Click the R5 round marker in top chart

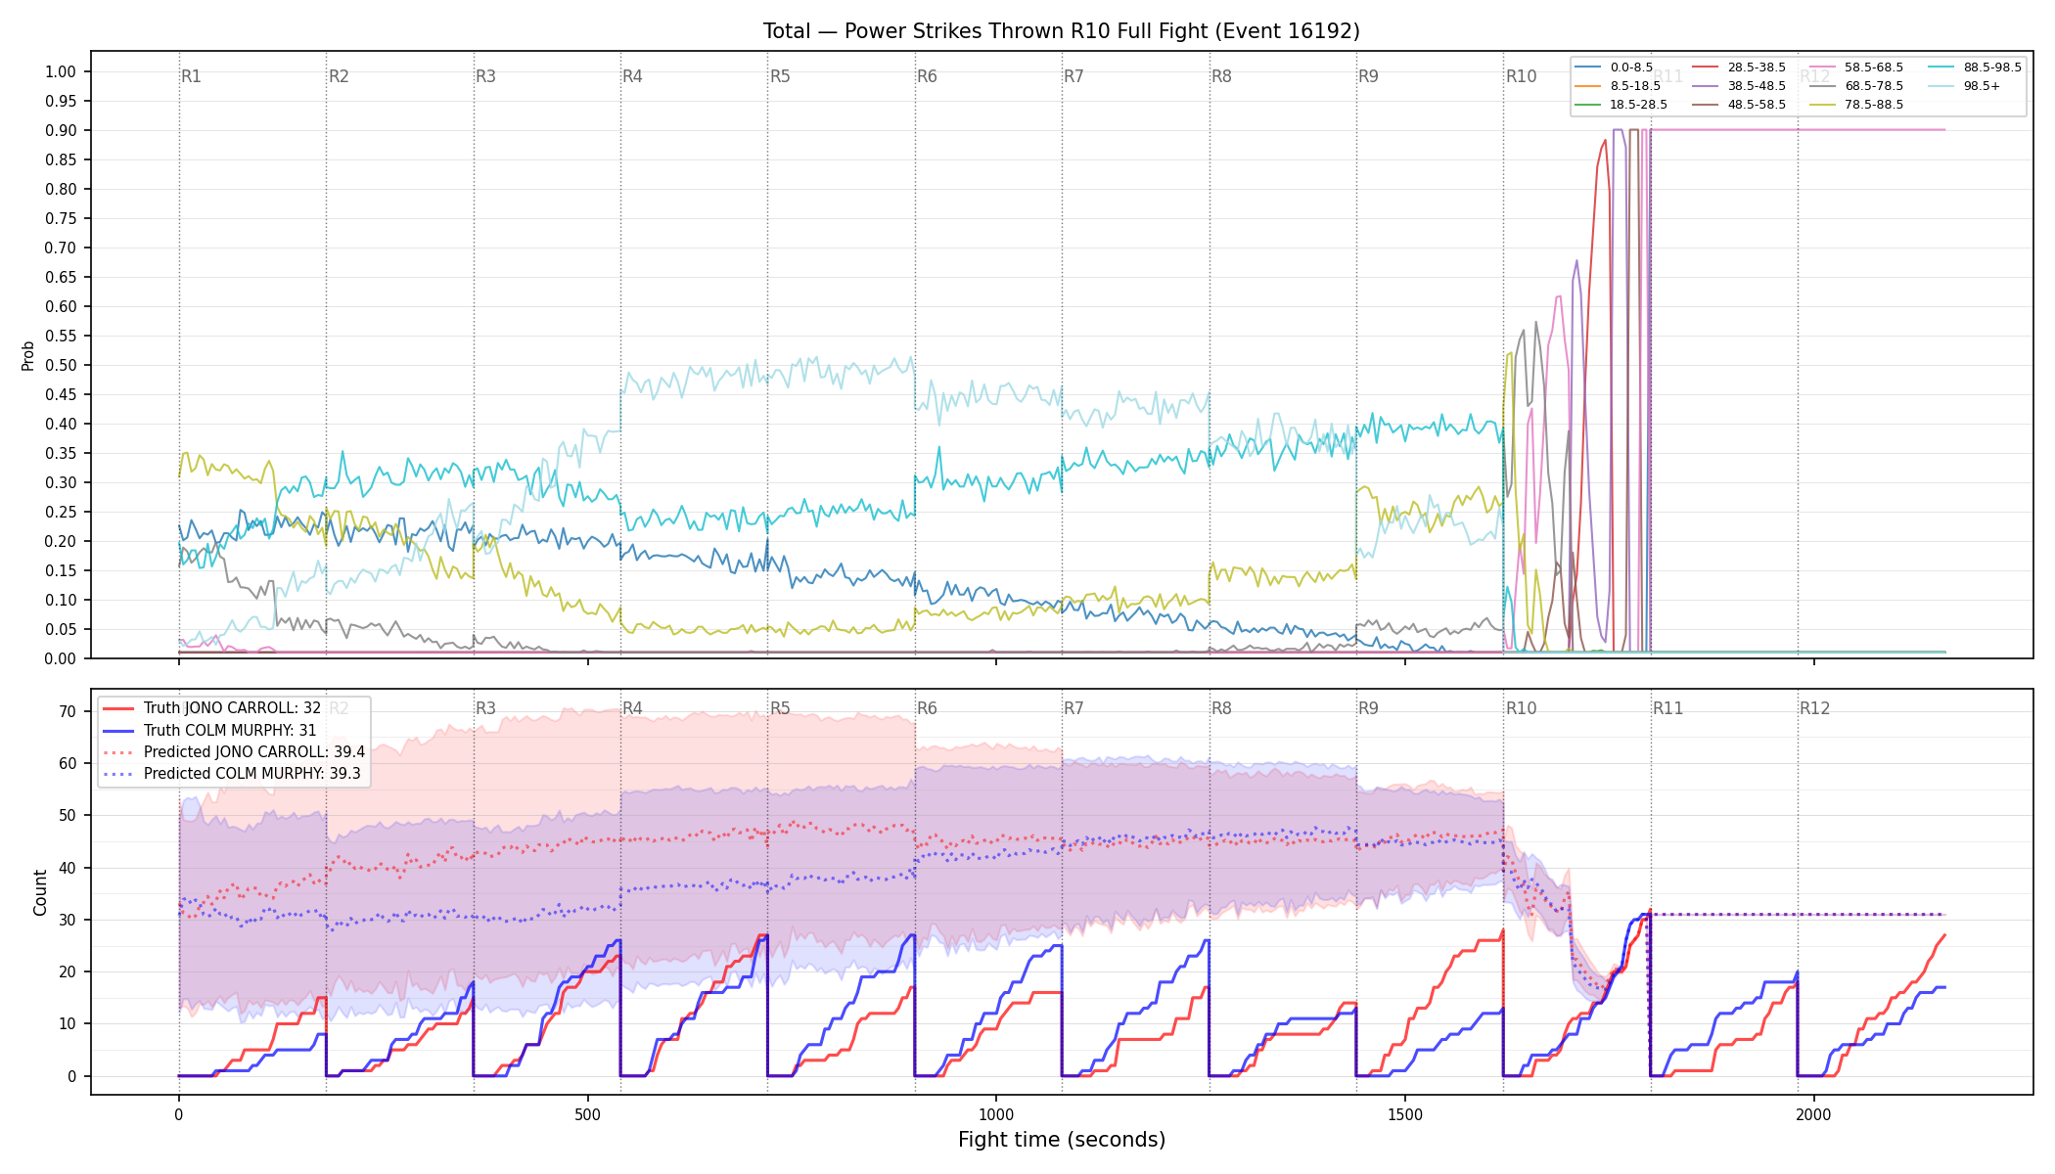pyautogui.click(x=780, y=76)
